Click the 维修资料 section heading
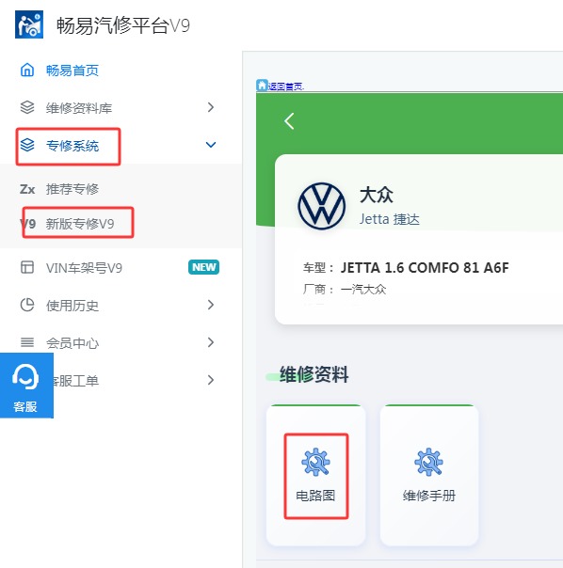The image size is (563, 568). (x=314, y=374)
